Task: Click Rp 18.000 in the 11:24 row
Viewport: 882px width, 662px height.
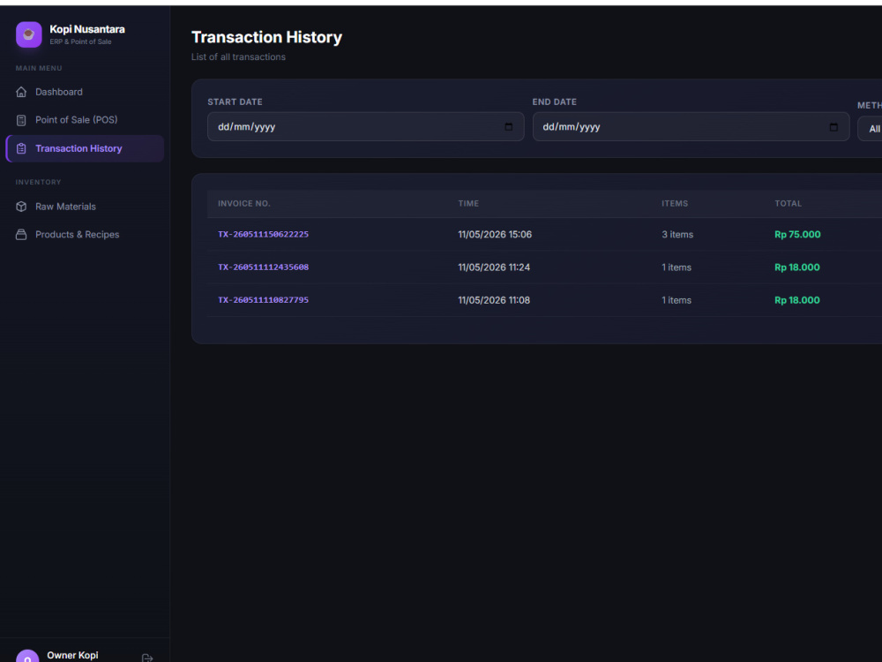Action: click(797, 267)
